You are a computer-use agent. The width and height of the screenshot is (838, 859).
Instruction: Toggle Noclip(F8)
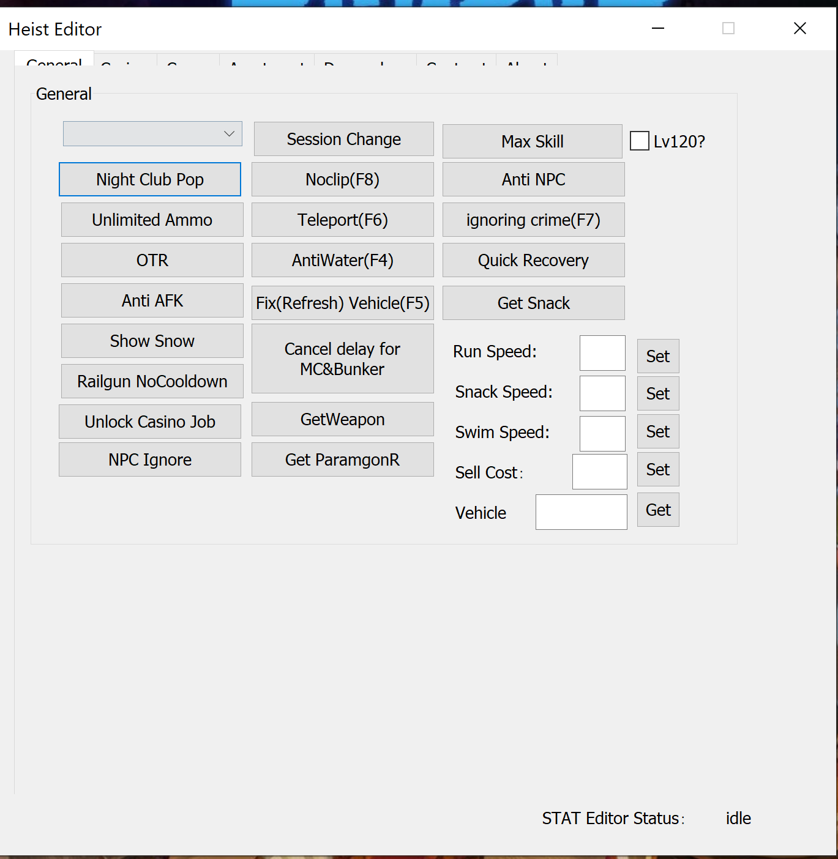pyautogui.click(x=343, y=179)
